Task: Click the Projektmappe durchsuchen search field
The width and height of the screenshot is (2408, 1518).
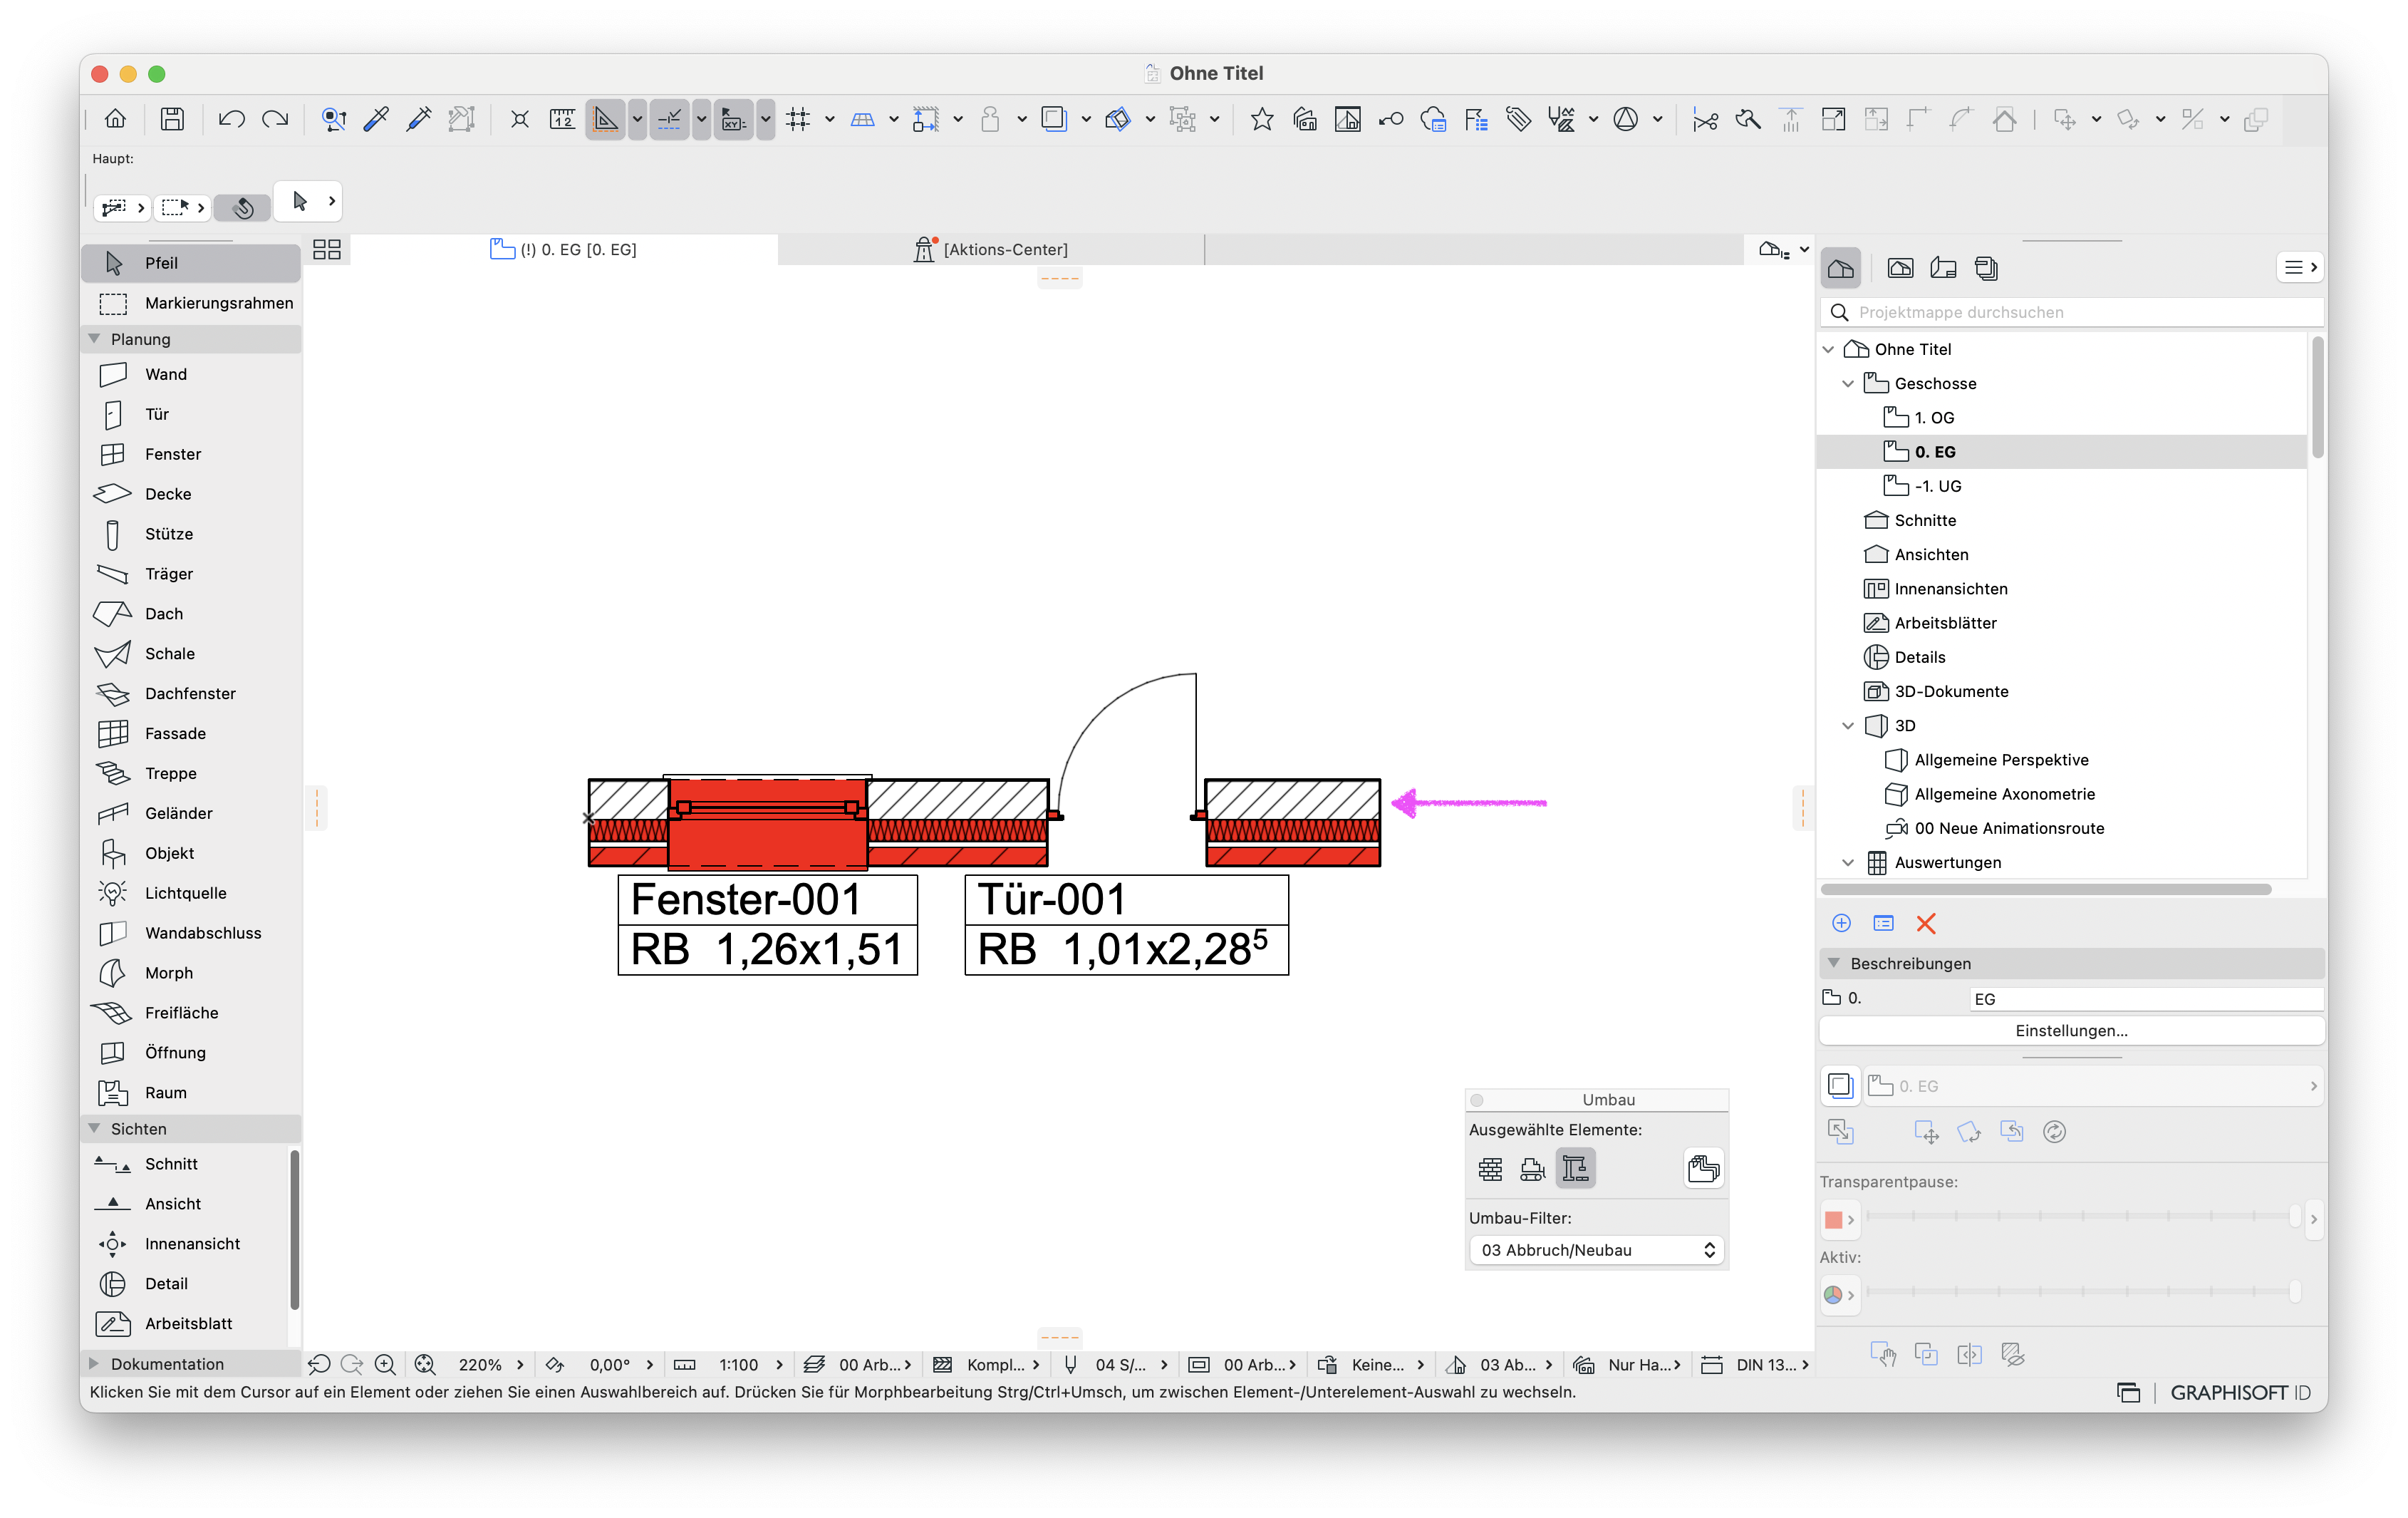Action: click(2071, 313)
